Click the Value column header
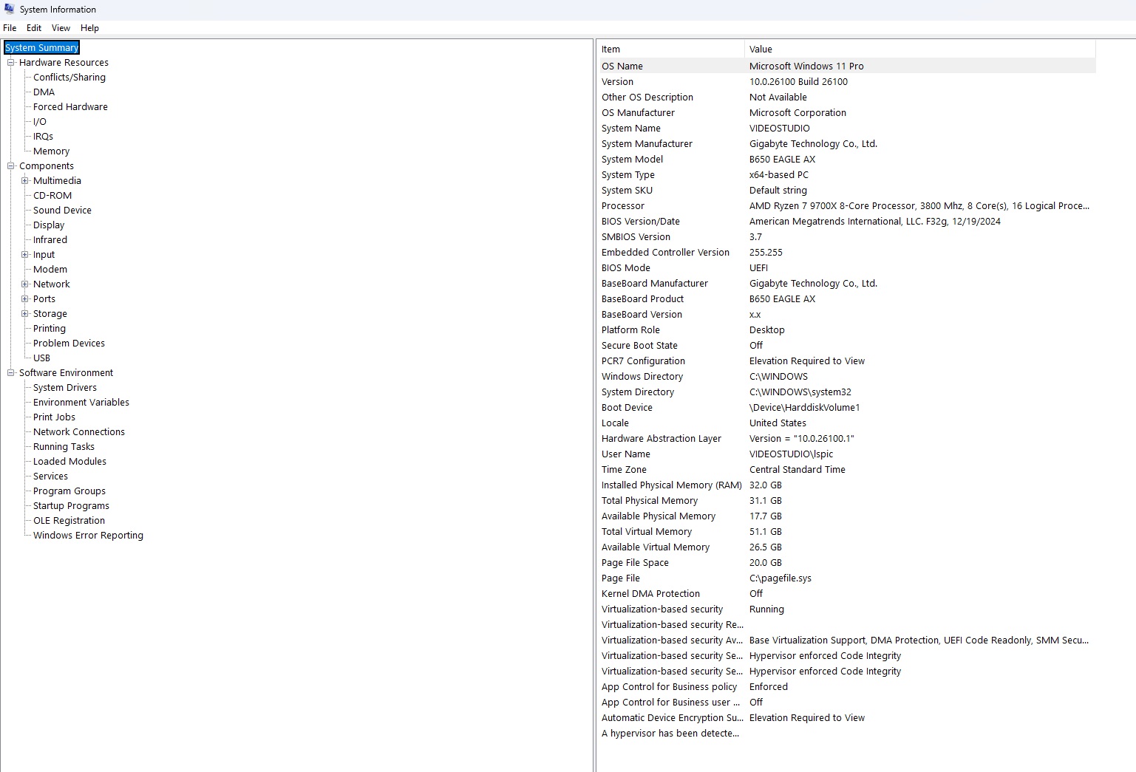Screen dimensions: 1136x772 point(920,49)
